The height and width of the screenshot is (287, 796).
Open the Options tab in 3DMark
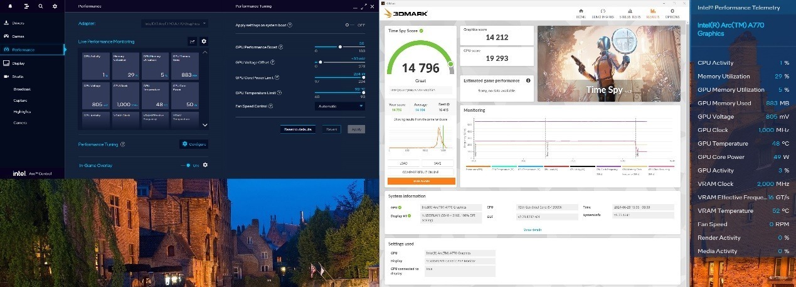pos(672,13)
